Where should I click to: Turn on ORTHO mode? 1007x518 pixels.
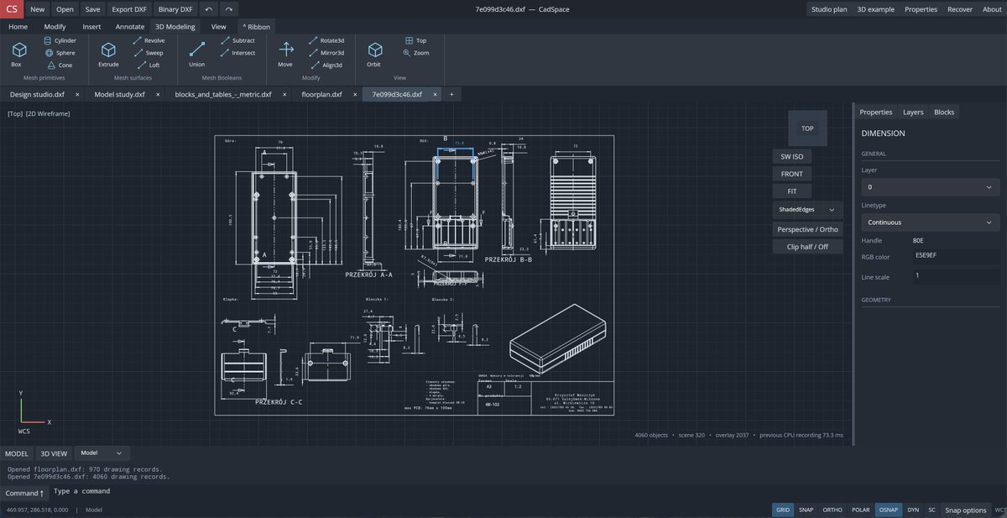(x=832, y=510)
